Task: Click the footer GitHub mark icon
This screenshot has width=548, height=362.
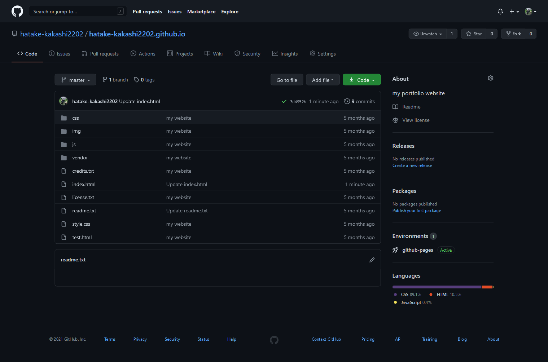Action: click(x=274, y=340)
